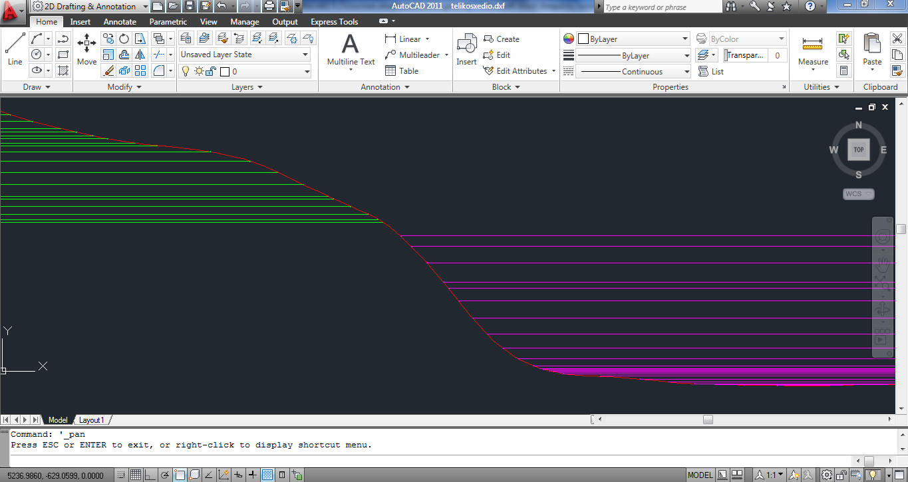The height and width of the screenshot is (482, 908).
Task: Click the Stretch tool icon
Action: click(140, 39)
